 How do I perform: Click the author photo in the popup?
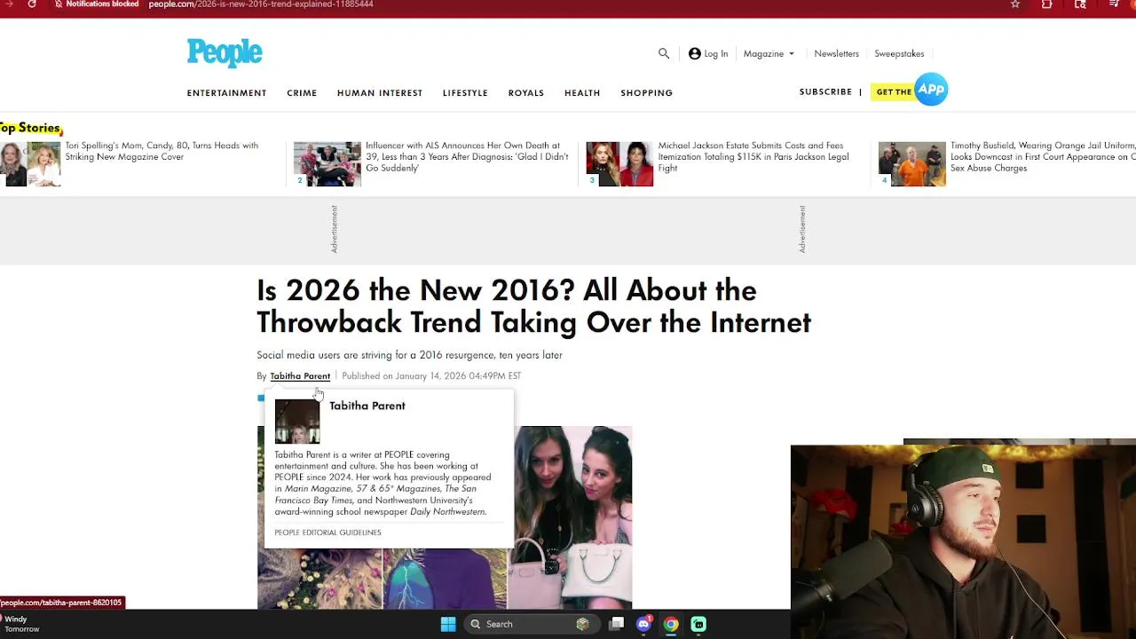point(297,422)
